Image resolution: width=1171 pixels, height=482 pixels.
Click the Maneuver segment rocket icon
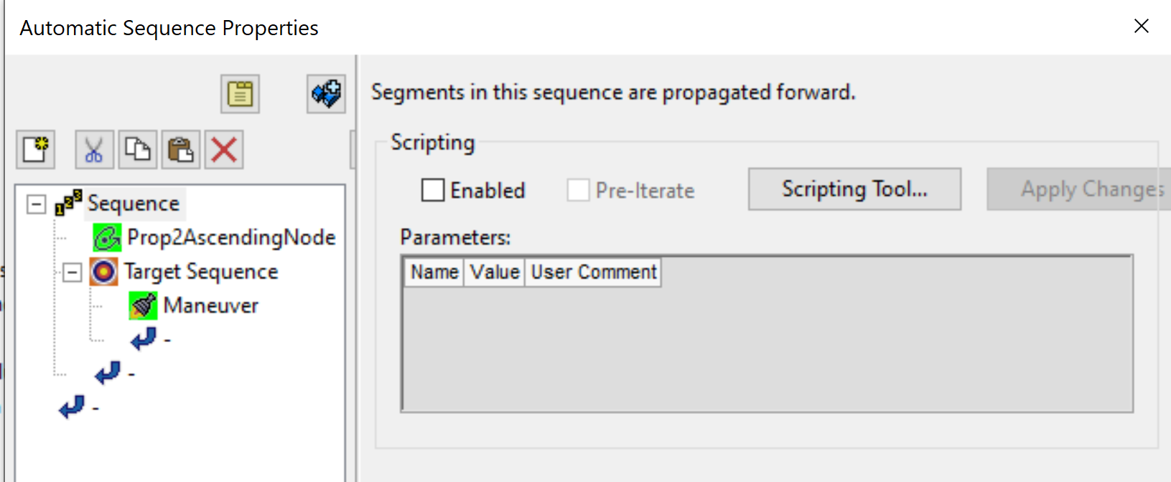143,306
